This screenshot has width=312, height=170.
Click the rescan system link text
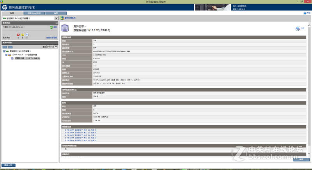click(70, 18)
